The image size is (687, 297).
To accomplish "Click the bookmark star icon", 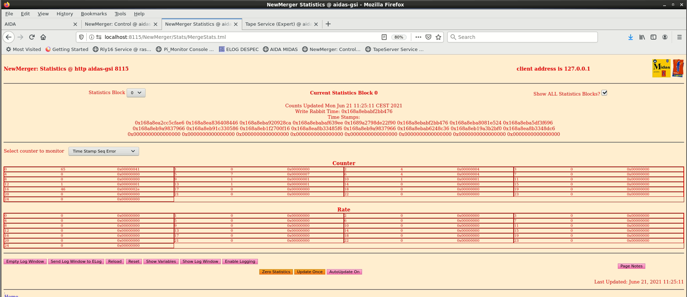I will point(438,37).
